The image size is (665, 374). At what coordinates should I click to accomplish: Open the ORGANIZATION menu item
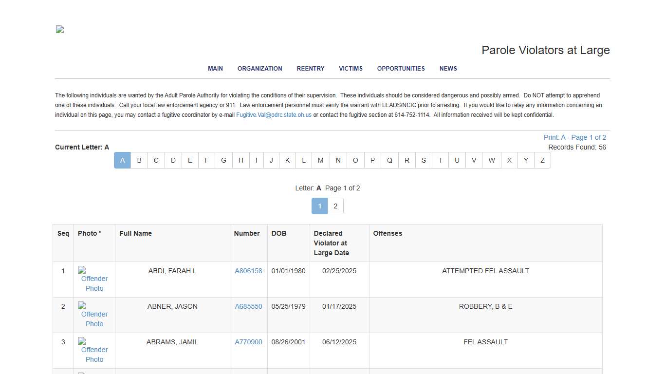point(259,69)
